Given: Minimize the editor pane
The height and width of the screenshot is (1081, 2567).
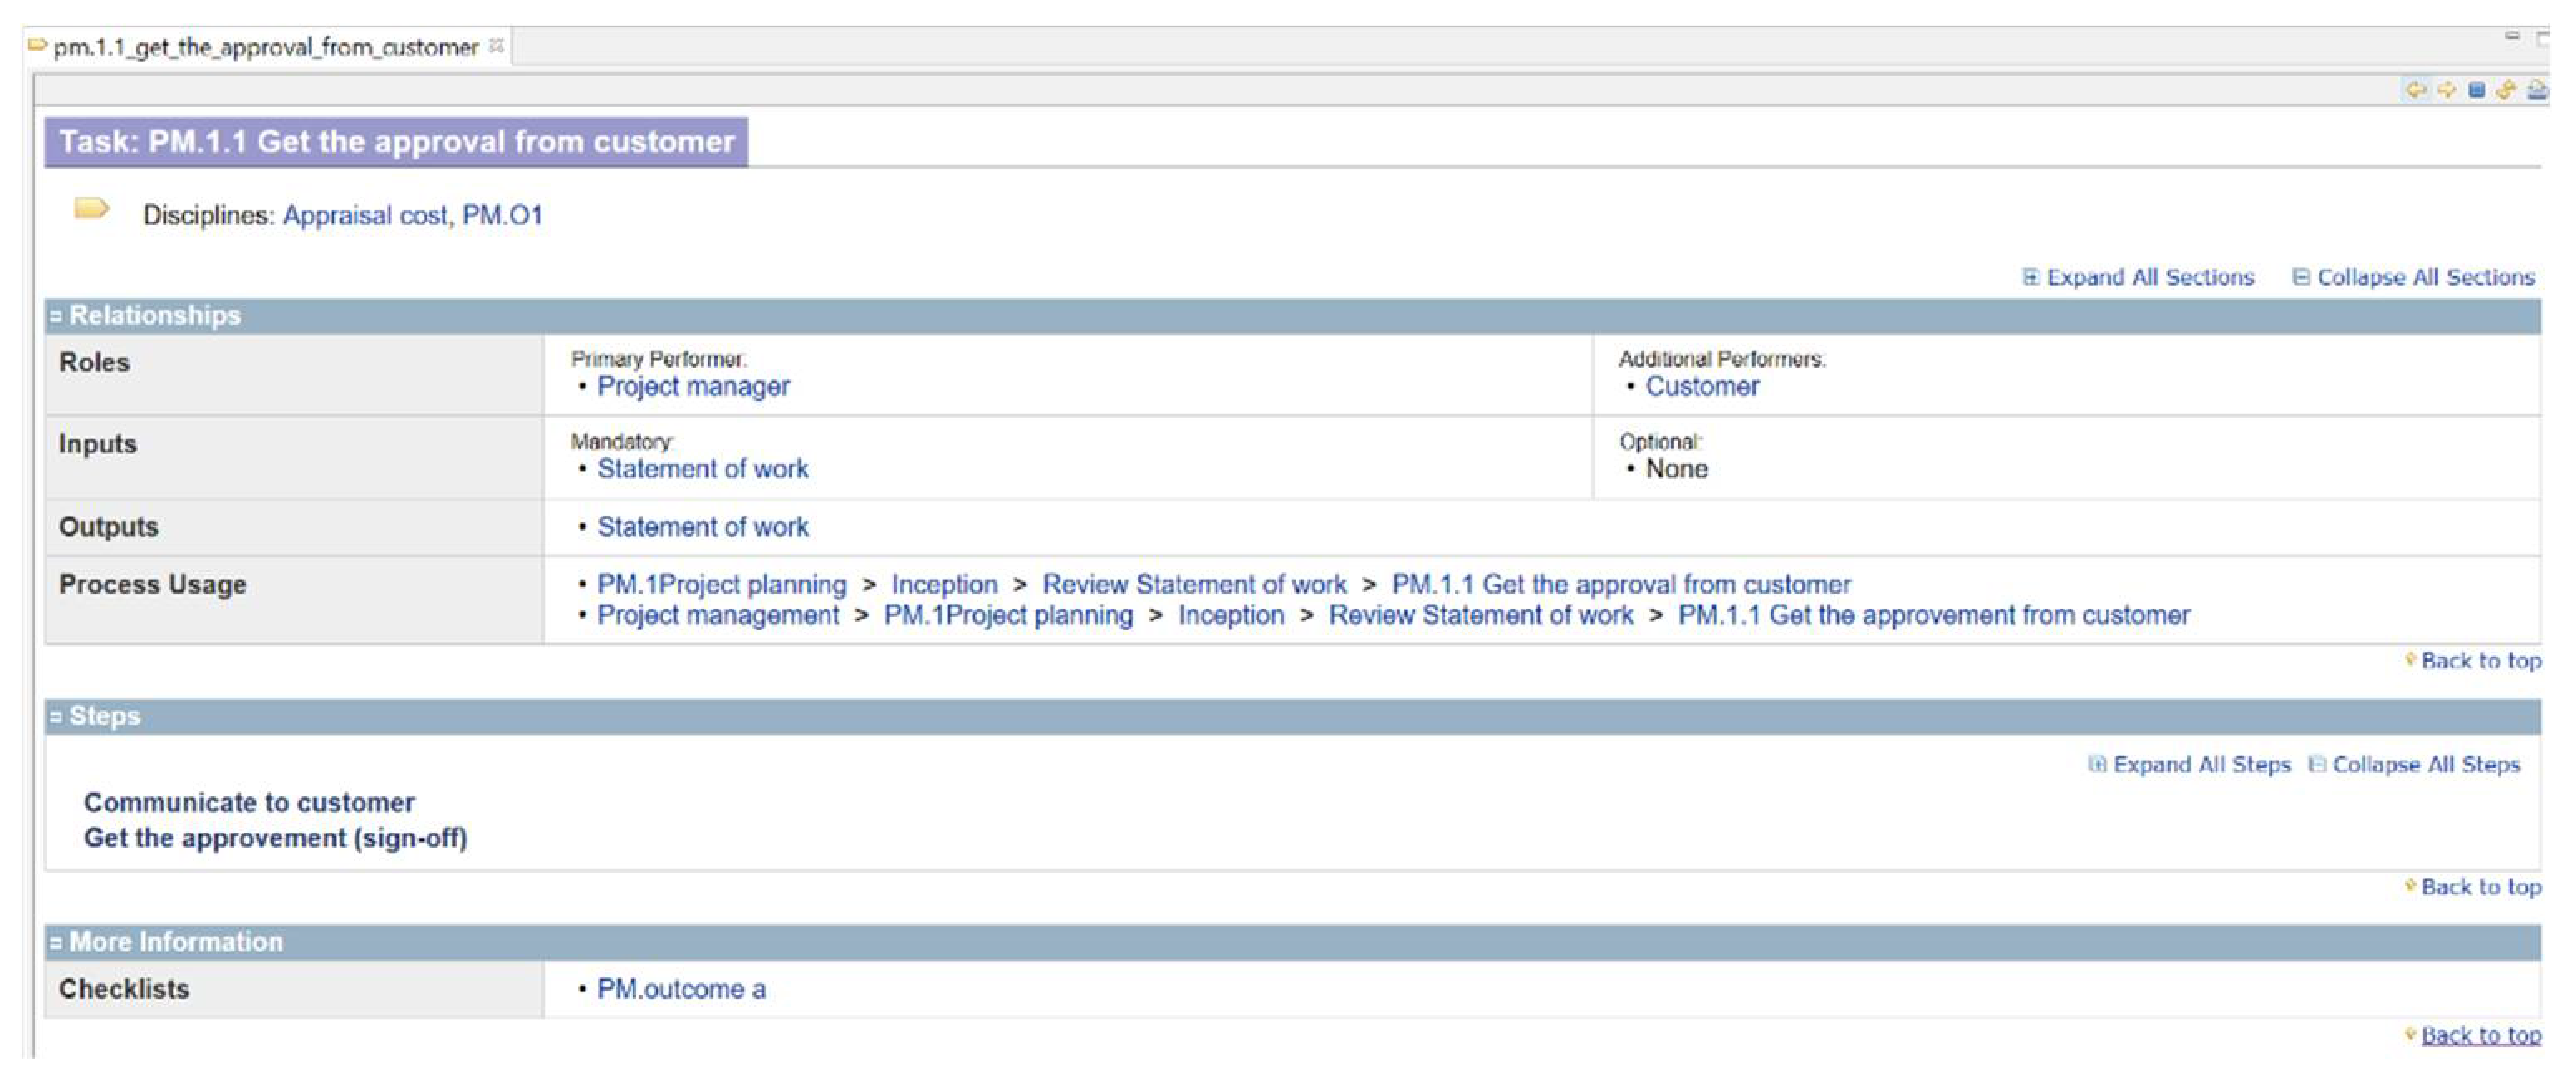Looking at the screenshot, I should pyautogui.click(x=2512, y=36).
